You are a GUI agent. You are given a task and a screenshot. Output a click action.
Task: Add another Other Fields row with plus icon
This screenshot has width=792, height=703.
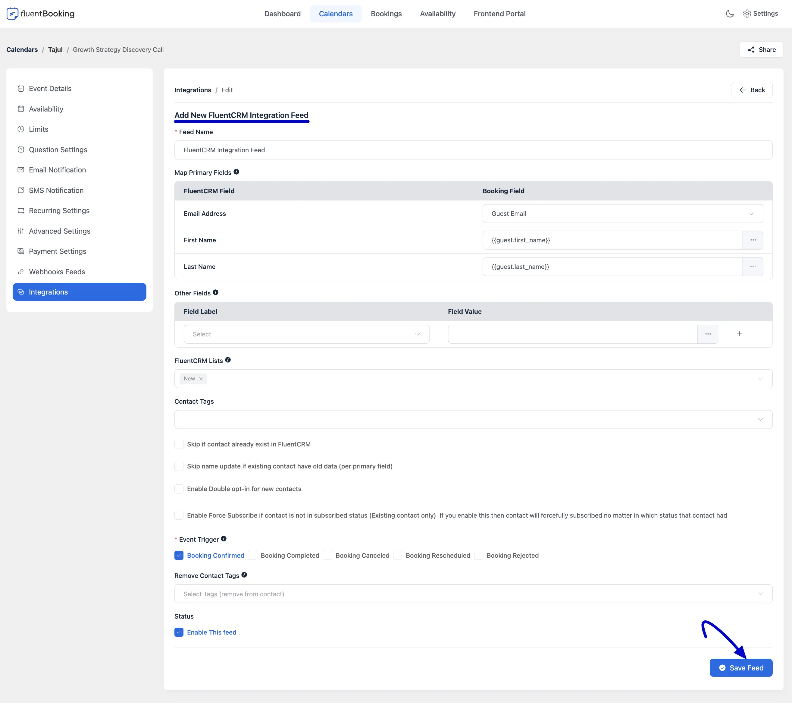pos(739,333)
